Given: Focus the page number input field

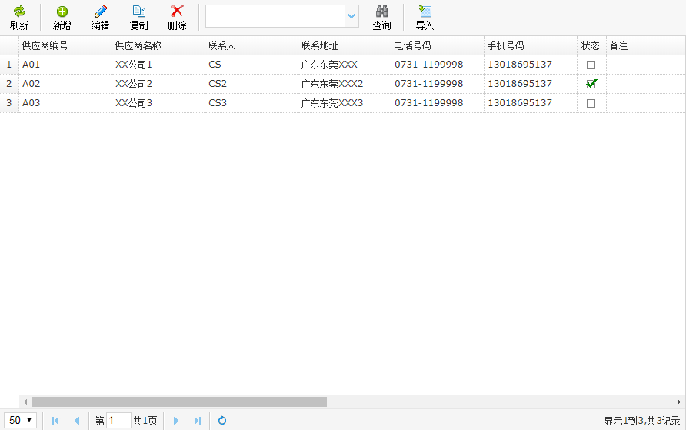Looking at the screenshot, I should pyautogui.click(x=118, y=420).
